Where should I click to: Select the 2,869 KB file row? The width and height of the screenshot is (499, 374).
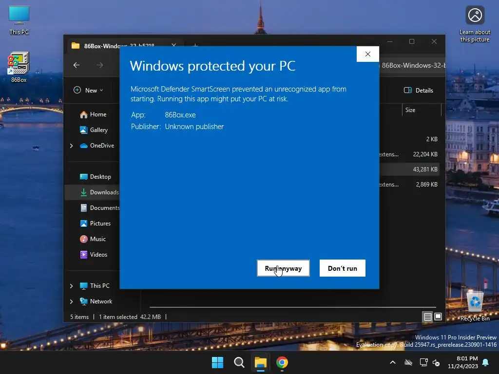[x=409, y=185]
